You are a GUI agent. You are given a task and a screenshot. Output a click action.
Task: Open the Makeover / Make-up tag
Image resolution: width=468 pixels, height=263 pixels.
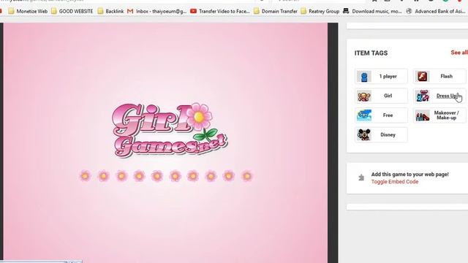(439, 115)
